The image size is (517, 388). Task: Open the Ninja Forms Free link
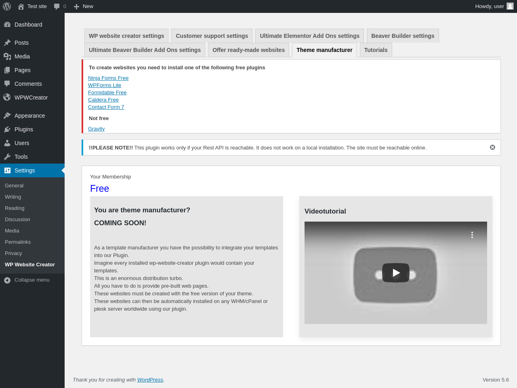(108, 78)
